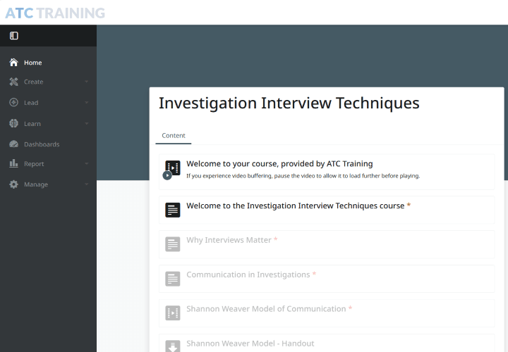Image resolution: width=508 pixels, height=352 pixels.
Task: Open Dashboards gauge icon
Action: [x=14, y=144]
